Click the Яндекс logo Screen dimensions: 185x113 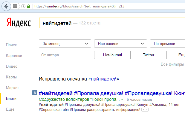tap(19, 22)
